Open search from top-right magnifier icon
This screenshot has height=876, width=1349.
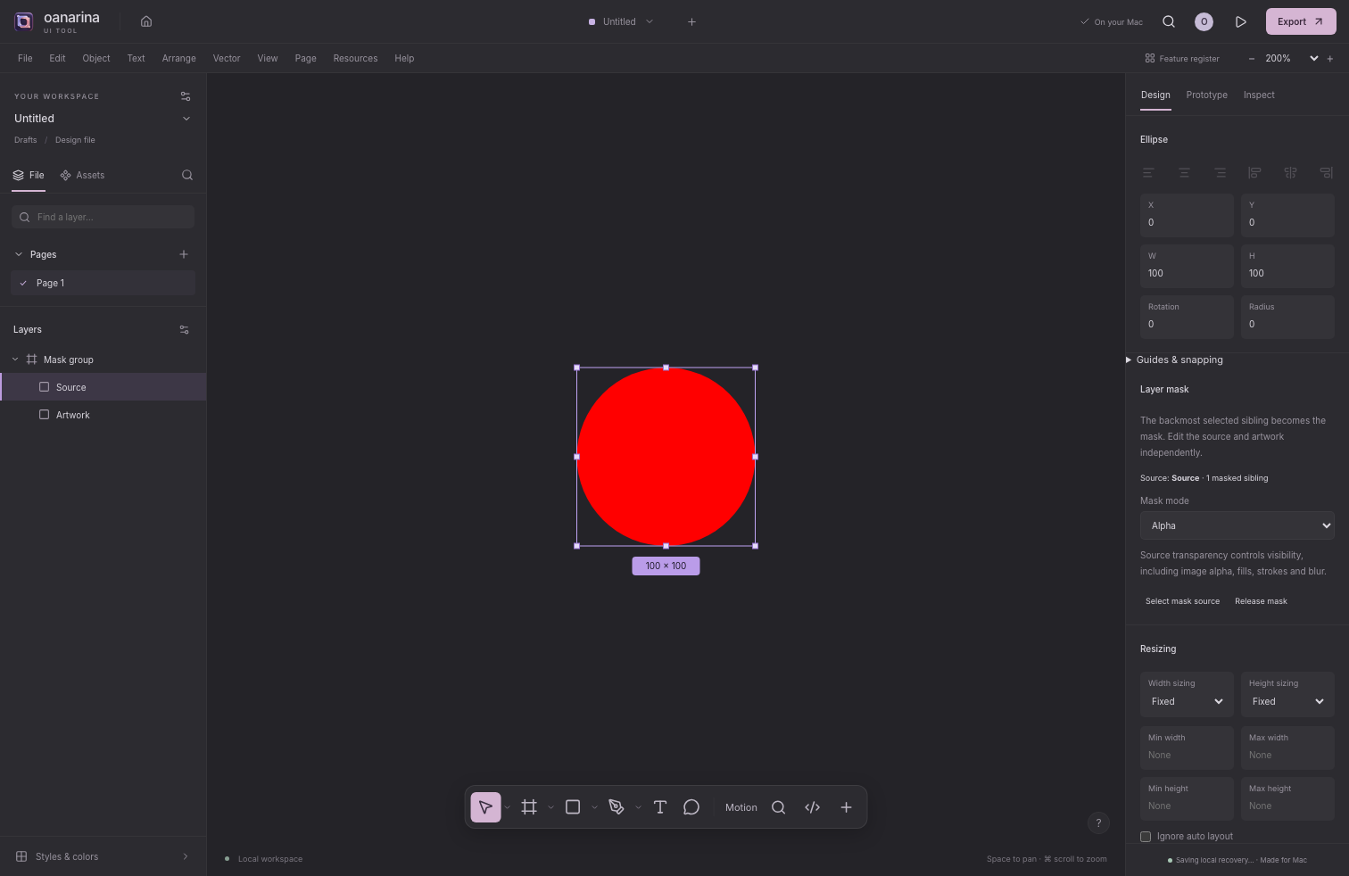point(1169,21)
